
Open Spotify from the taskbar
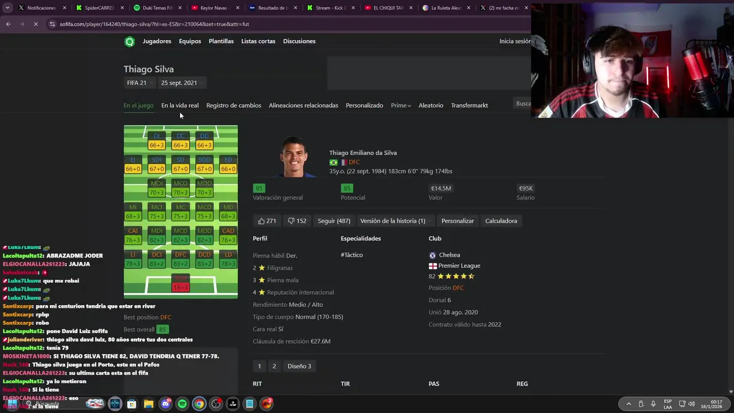click(x=182, y=404)
